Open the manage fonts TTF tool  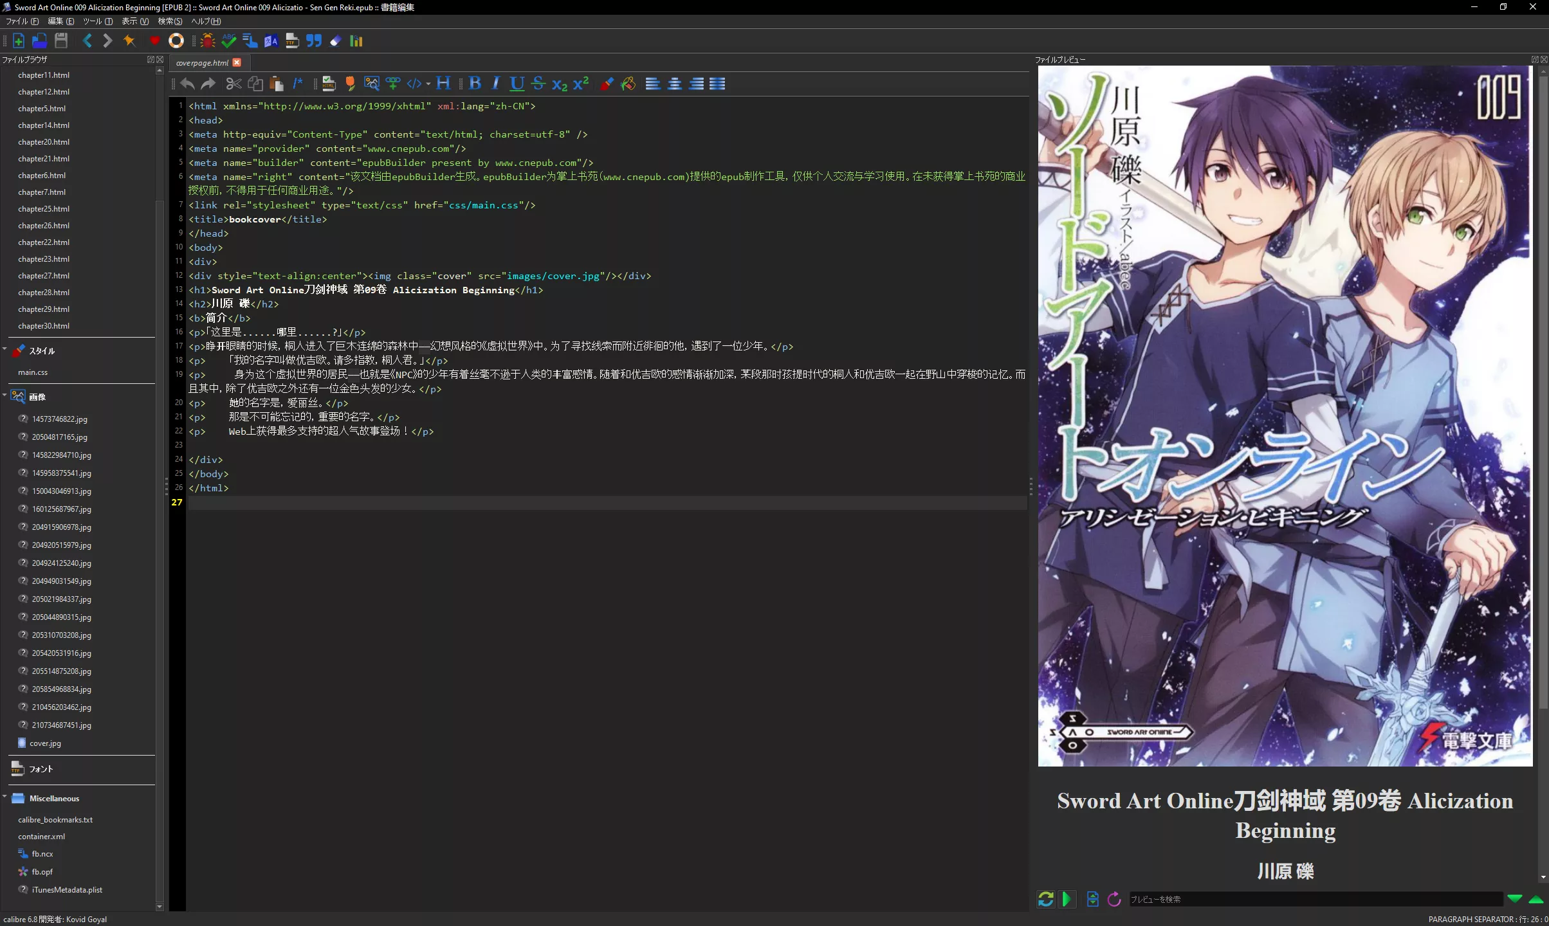(292, 41)
